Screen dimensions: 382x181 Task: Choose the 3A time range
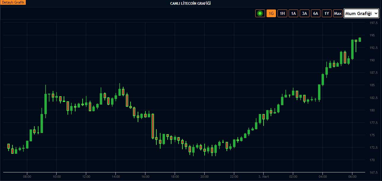point(304,13)
